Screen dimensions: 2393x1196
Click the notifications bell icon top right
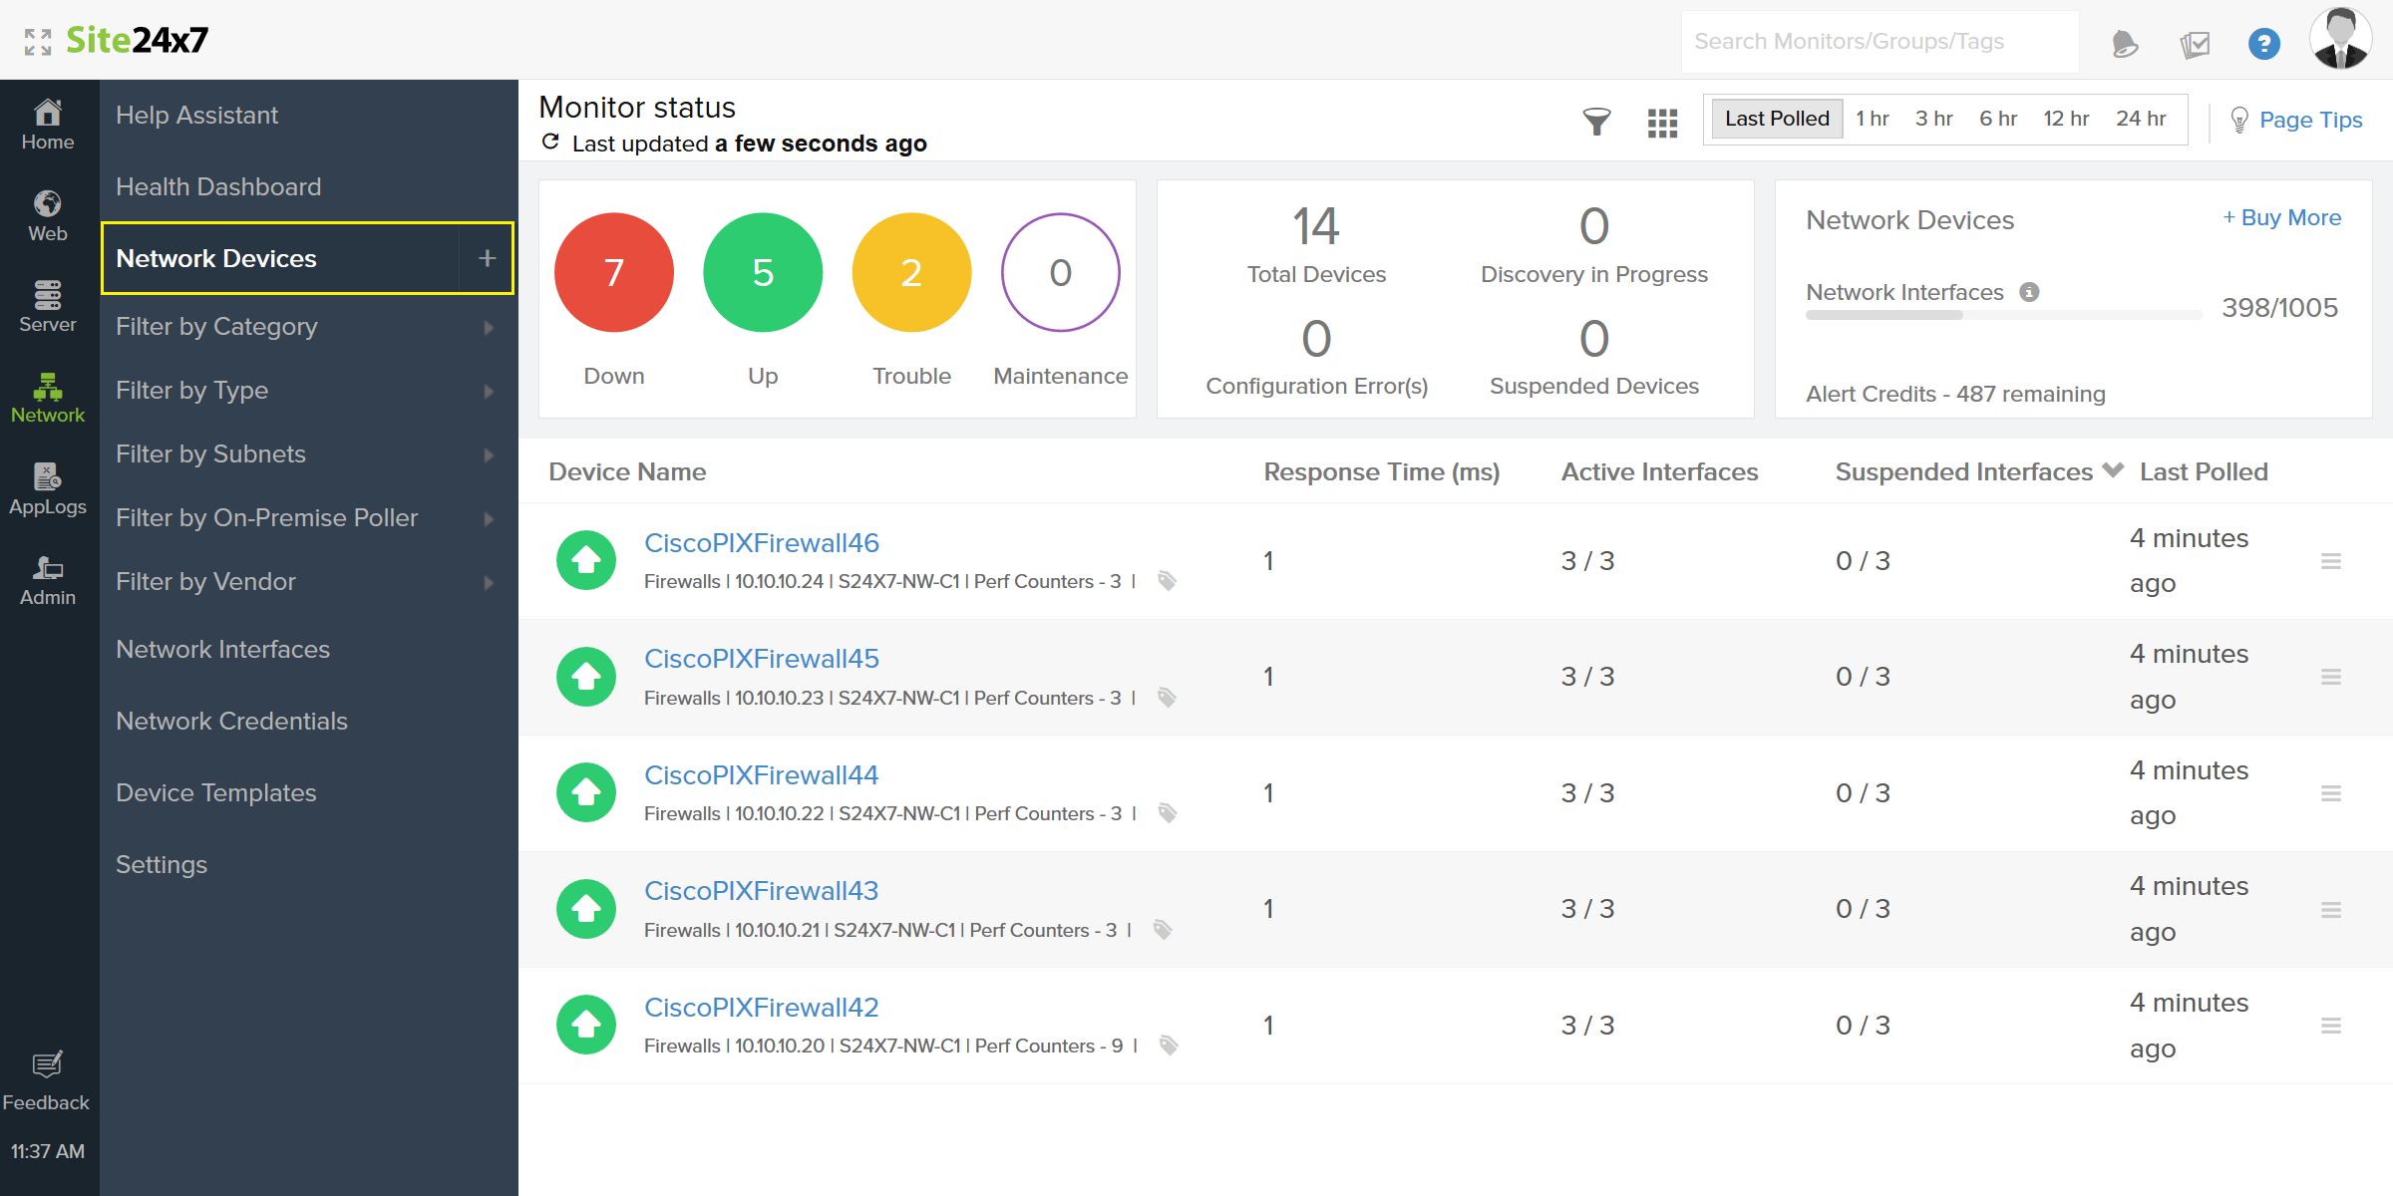(x=2126, y=43)
